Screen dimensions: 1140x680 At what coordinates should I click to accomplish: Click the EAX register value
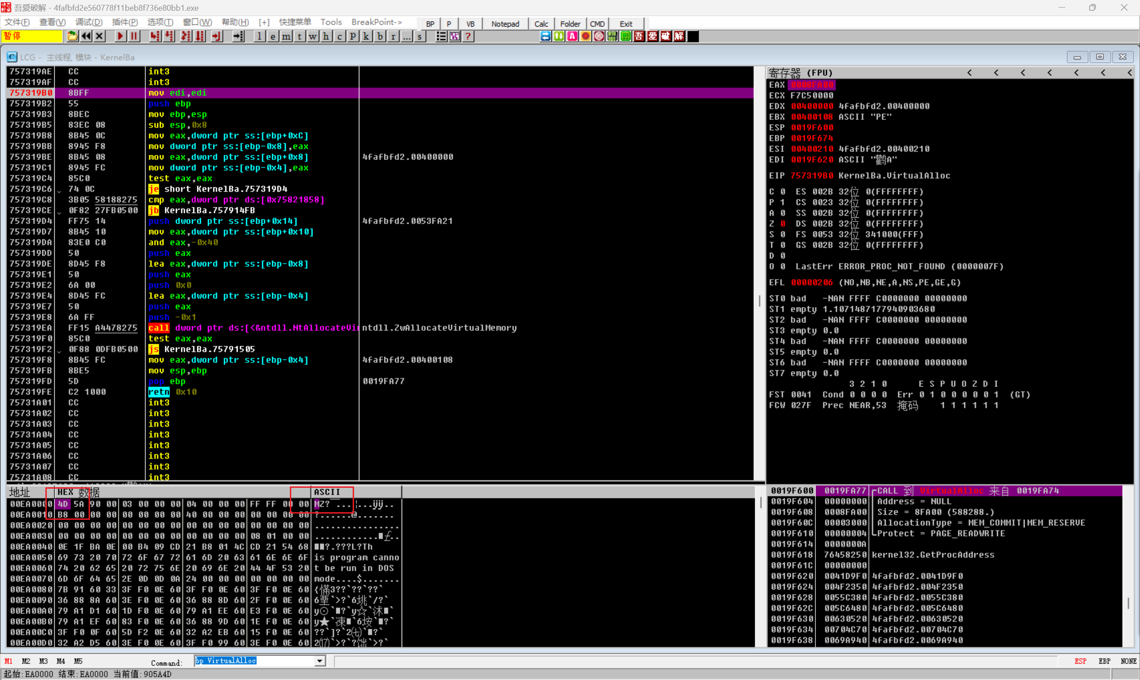click(x=812, y=85)
